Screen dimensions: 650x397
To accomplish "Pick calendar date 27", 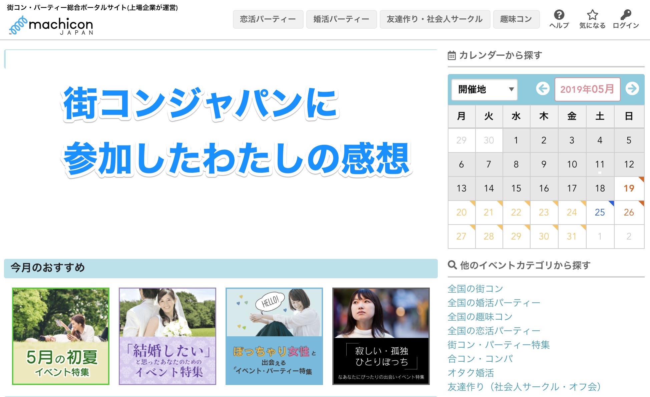I will (x=461, y=237).
